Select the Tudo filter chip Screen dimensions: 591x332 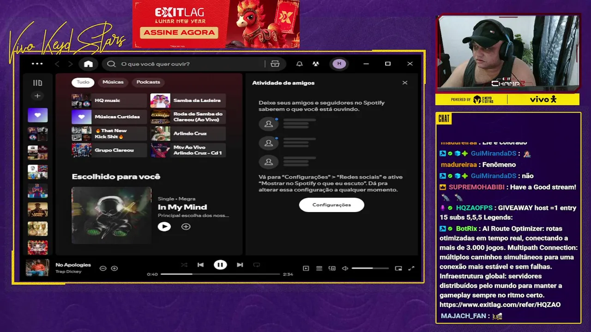coord(83,82)
